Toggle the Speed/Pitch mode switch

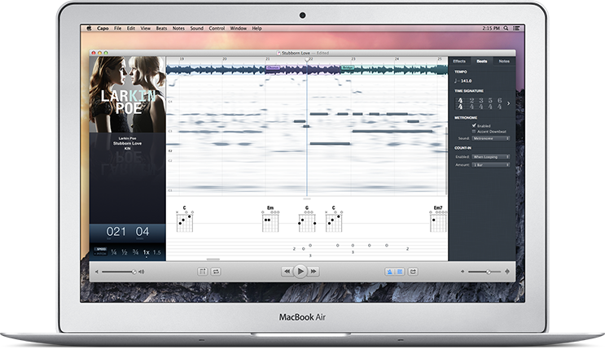[x=101, y=251]
